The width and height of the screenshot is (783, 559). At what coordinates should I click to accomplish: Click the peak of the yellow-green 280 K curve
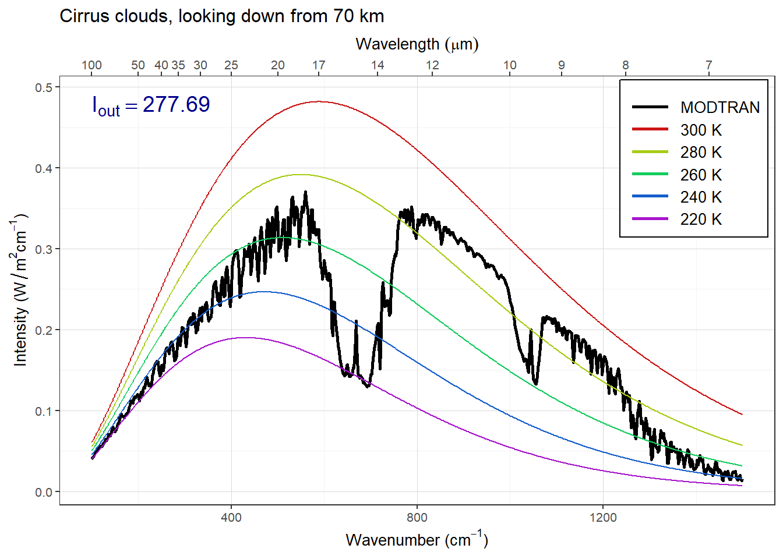pos(299,175)
